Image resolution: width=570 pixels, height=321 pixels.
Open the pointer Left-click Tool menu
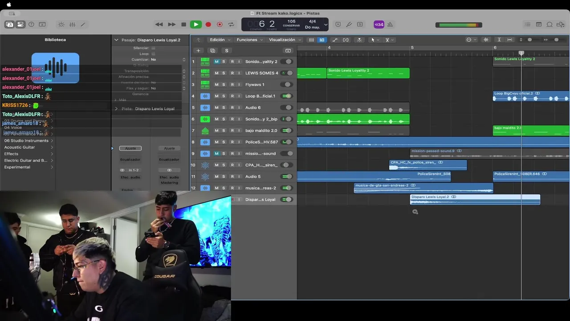(x=375, y=40)
